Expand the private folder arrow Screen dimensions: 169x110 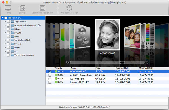pos(5,32)
